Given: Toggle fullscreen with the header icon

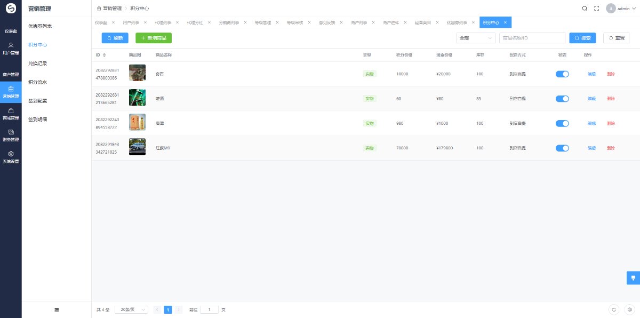Looking at the screenshot, I should coord(597,9).
